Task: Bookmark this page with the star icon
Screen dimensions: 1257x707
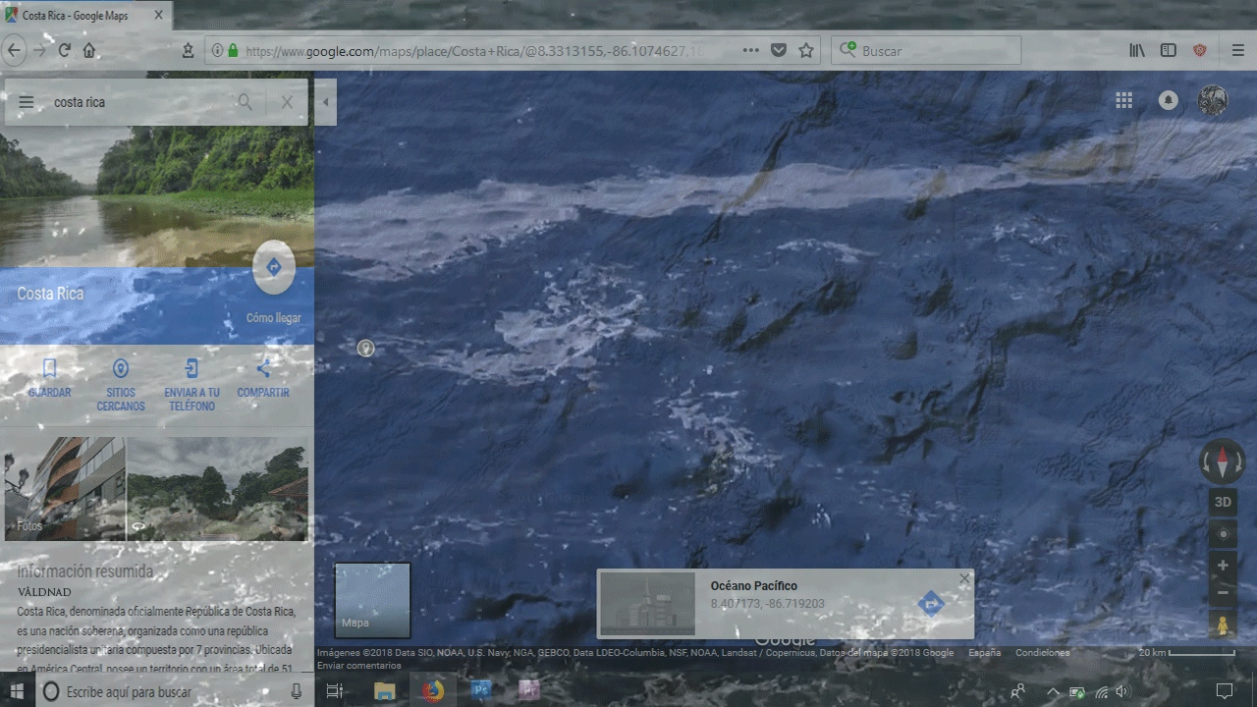Action: pyautogui.click(x=806, y=50)
